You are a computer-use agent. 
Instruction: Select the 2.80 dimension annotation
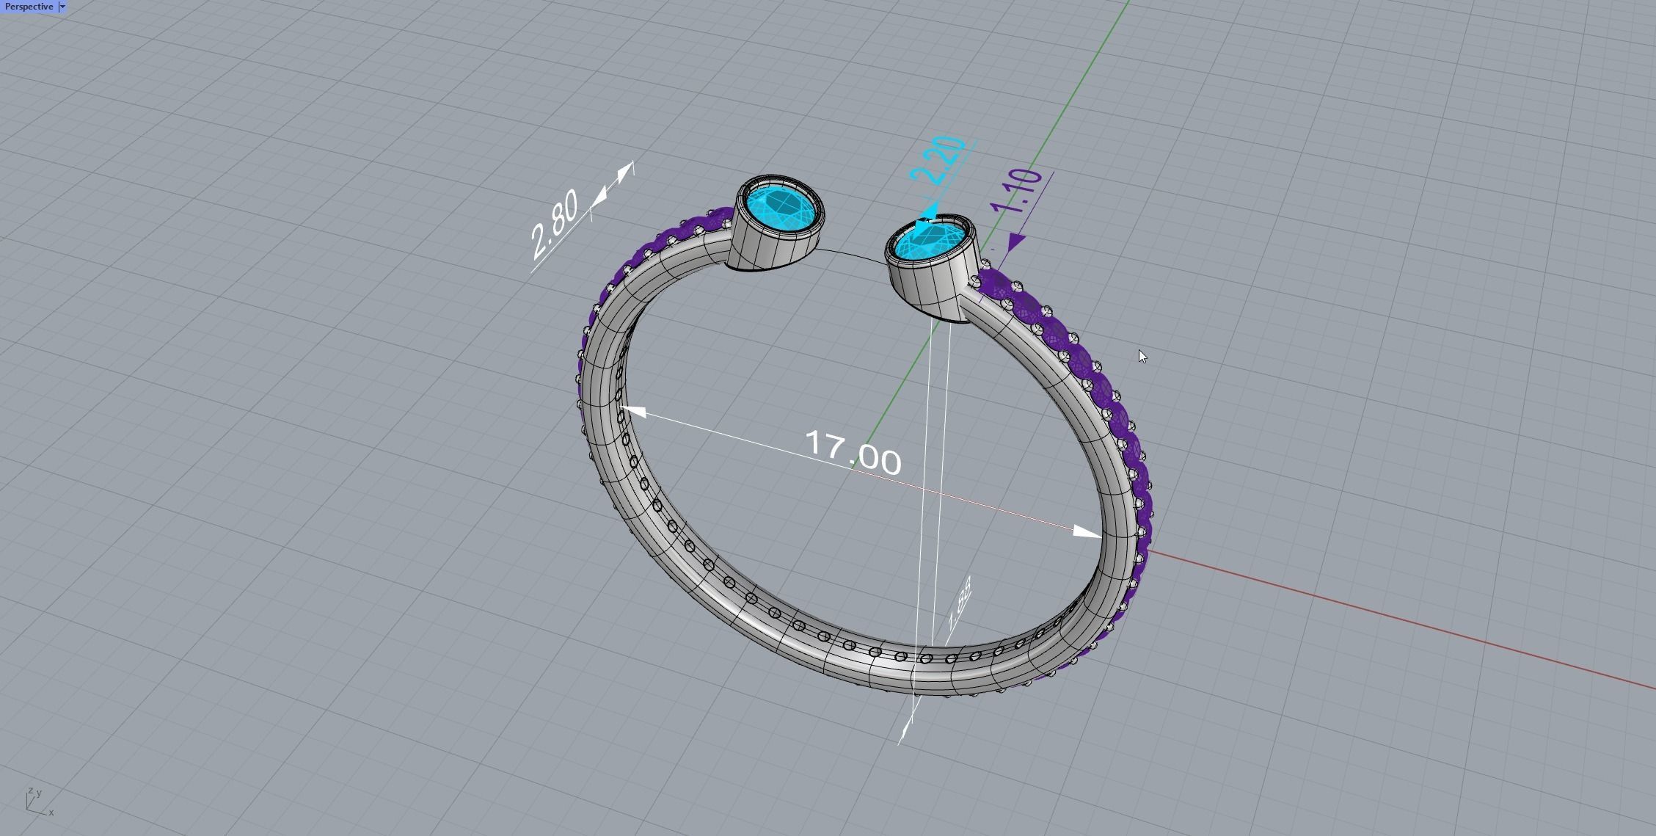555,225
